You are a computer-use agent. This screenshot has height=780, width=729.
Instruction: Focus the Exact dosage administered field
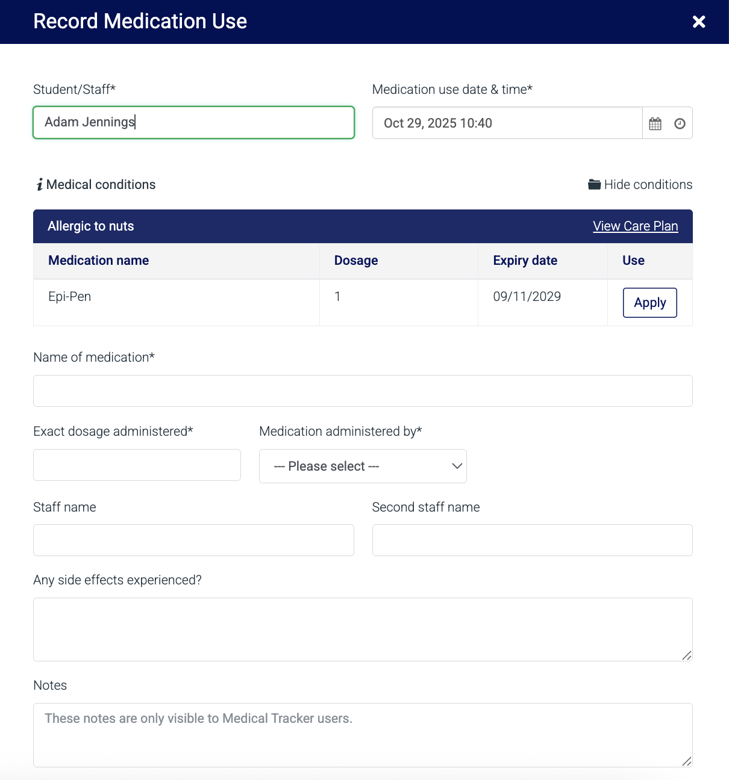click(137, 465)
